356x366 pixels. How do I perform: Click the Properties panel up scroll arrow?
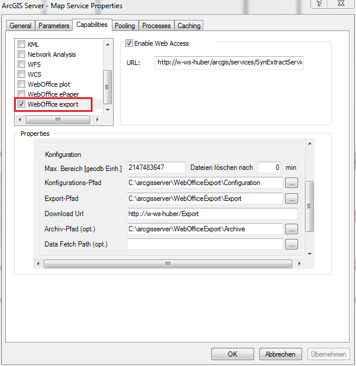(310, 143)
